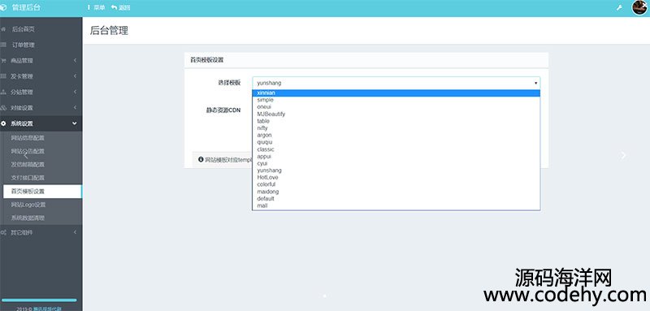This screenshot has width=650, height=311.
Task: Toggle sidebar with the 菜单 icon
Action: pos(89,7)
